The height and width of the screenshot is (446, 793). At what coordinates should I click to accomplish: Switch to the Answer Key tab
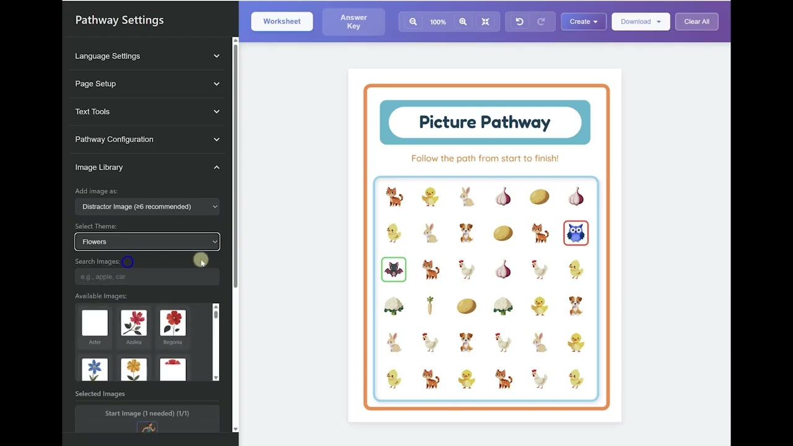(x=354, y=22)
